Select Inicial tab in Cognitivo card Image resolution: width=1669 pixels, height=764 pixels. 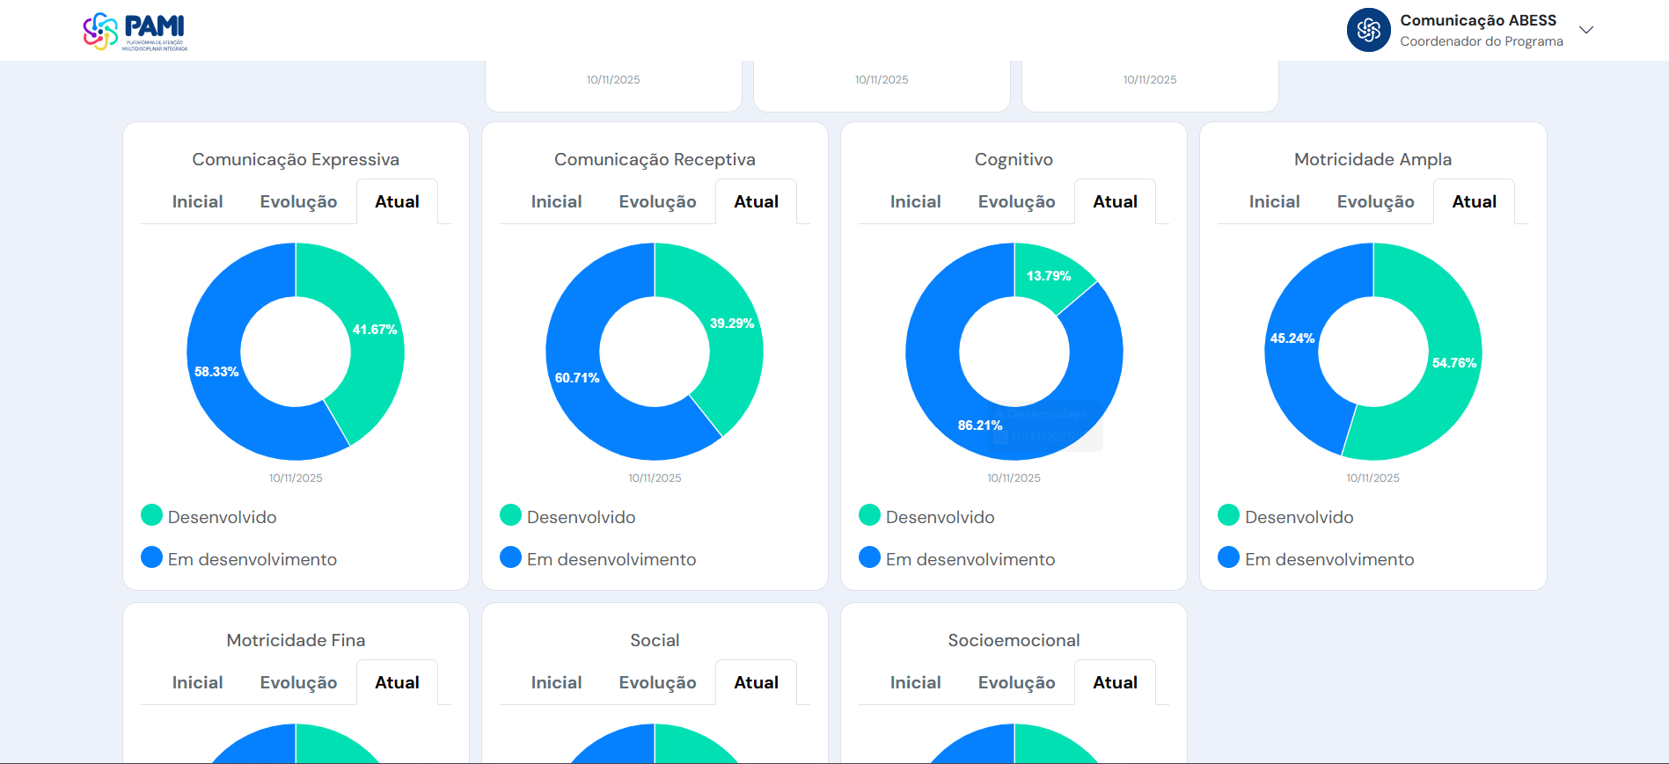tap(915, 202)
